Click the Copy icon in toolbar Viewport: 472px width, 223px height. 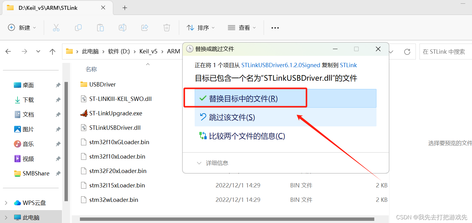[78, 28]
